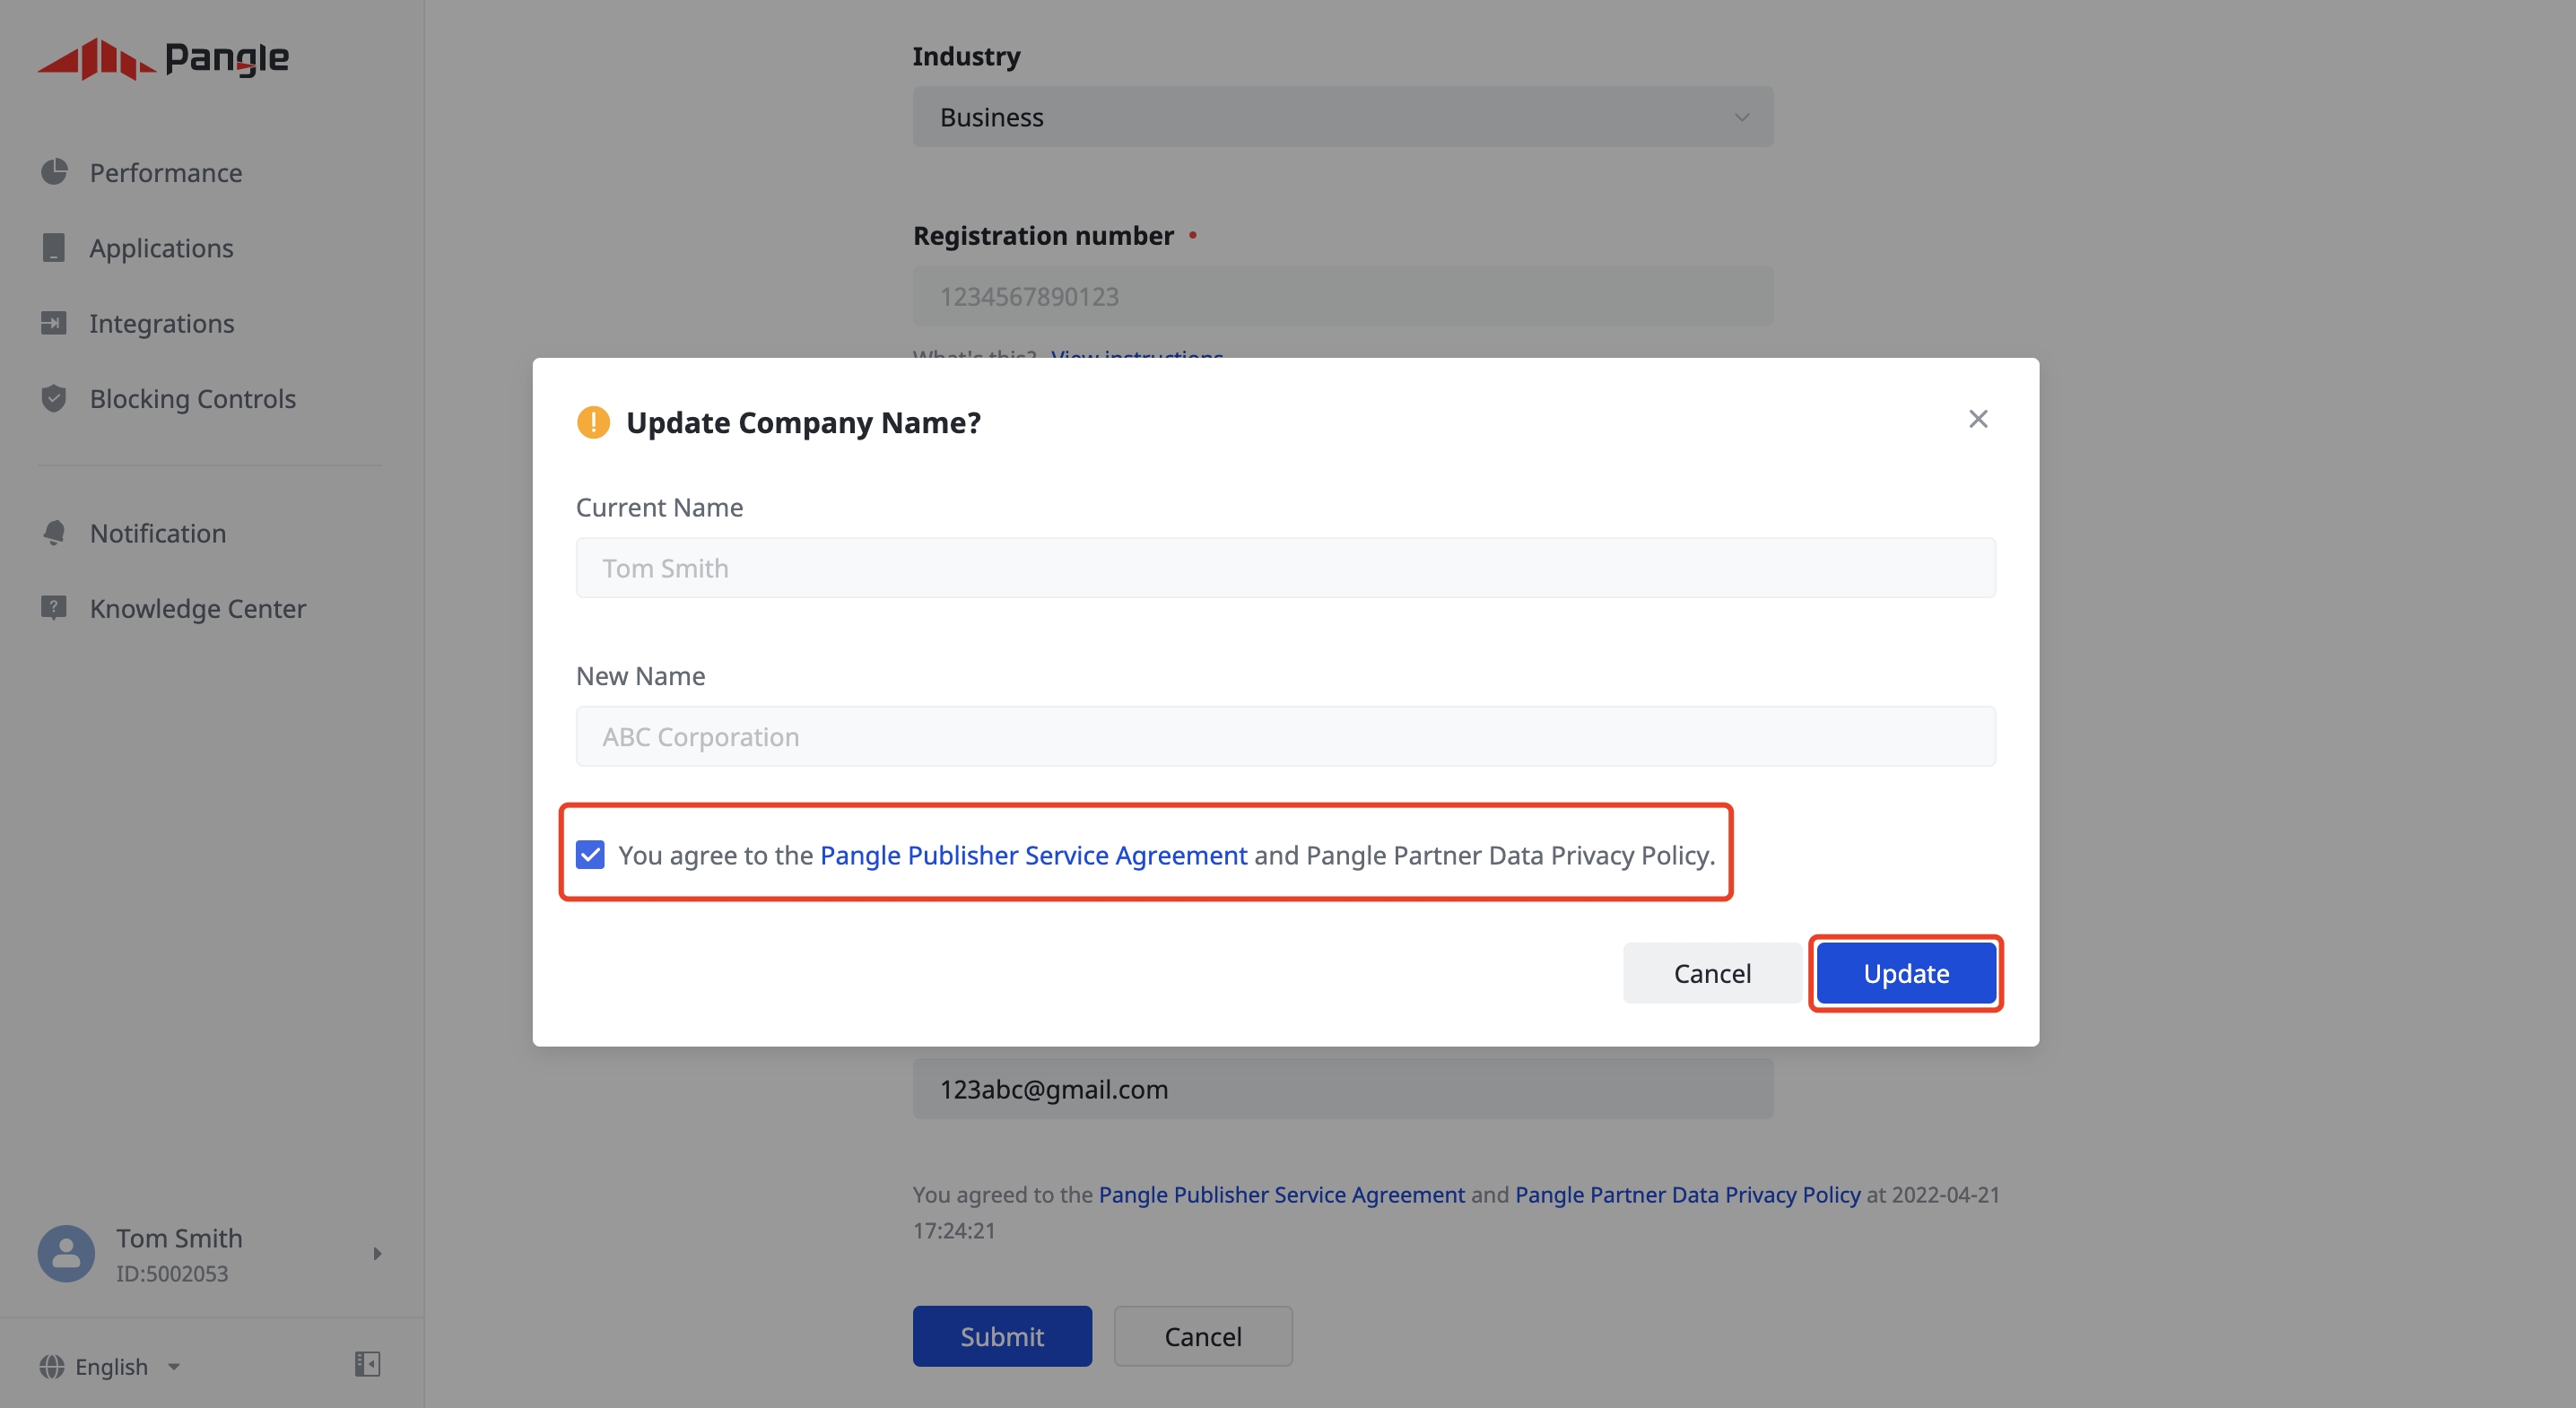Image resolution: width=2576 pixels, height=1408 pixels.
Task: Click the Applications phone icon
Action: coord(54,247)
